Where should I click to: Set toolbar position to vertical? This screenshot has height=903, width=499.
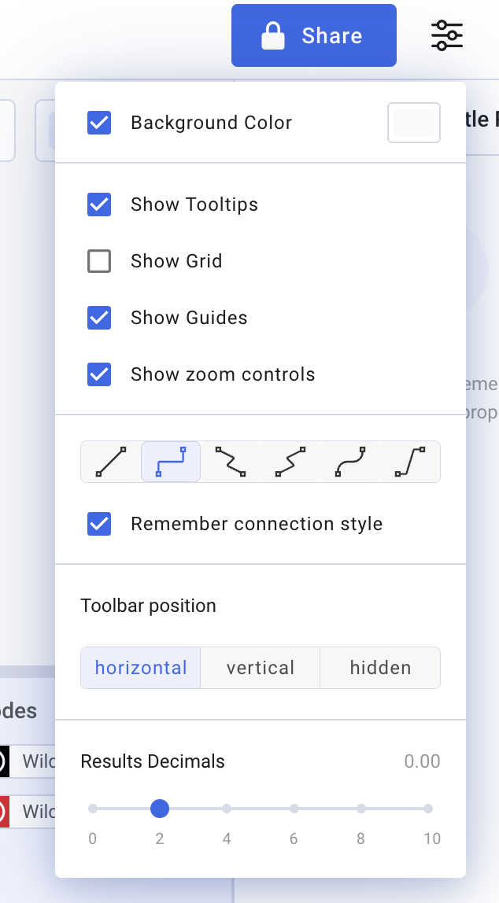click(261, 668)
